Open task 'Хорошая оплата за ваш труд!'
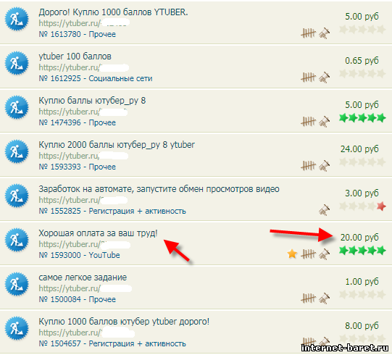 click(x=98, y=233)
